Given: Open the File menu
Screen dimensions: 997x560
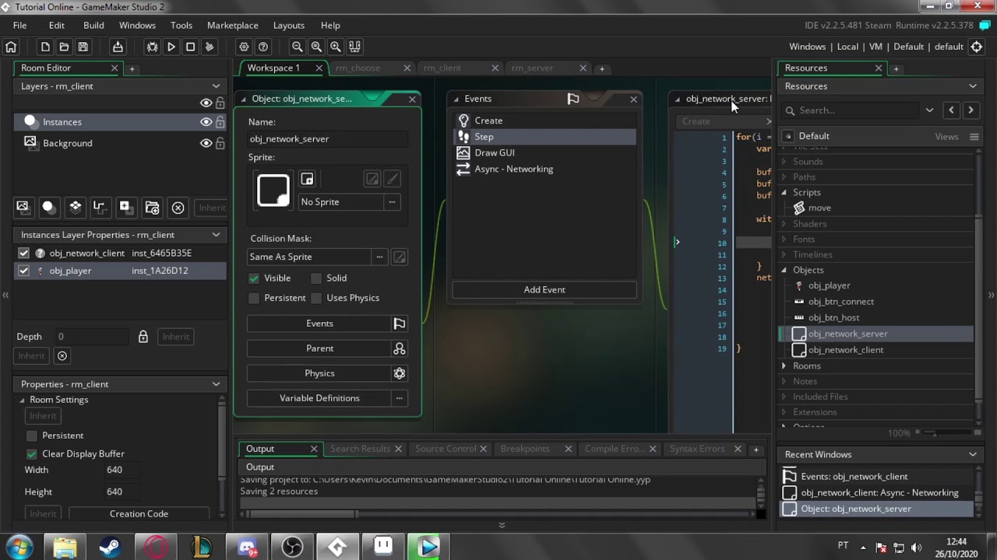Looking at the screenshot, I should tap(19, 26).
